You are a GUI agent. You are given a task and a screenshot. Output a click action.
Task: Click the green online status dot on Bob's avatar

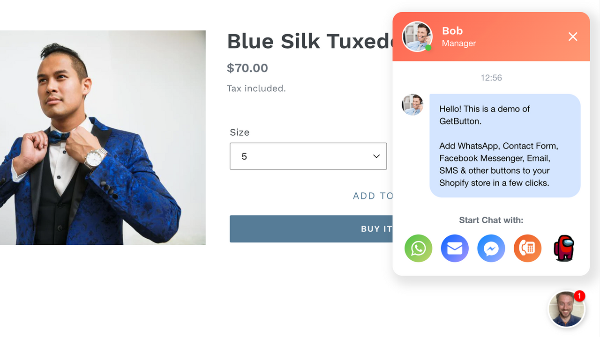(x=428, y=47)
